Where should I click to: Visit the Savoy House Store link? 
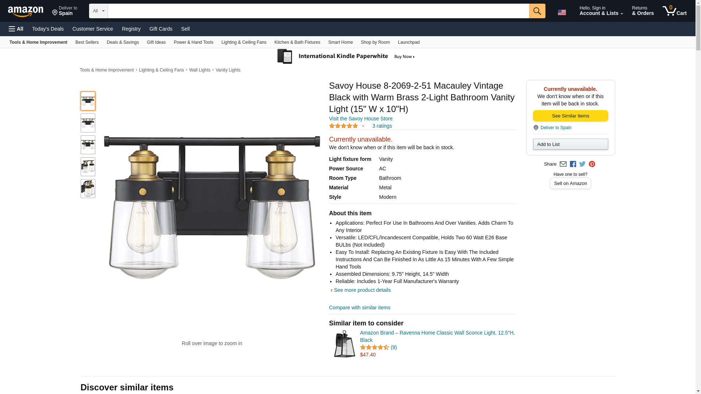tap(360, 119)
